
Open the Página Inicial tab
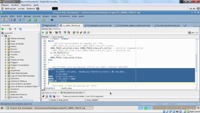click(50, 25)
